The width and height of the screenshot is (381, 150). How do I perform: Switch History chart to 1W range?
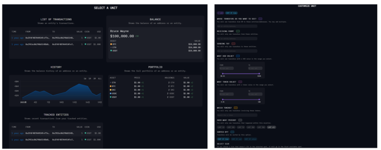tap(85, 79)
